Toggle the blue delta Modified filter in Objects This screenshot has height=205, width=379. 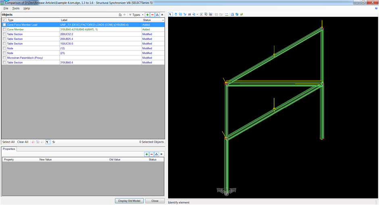[157, 15]
